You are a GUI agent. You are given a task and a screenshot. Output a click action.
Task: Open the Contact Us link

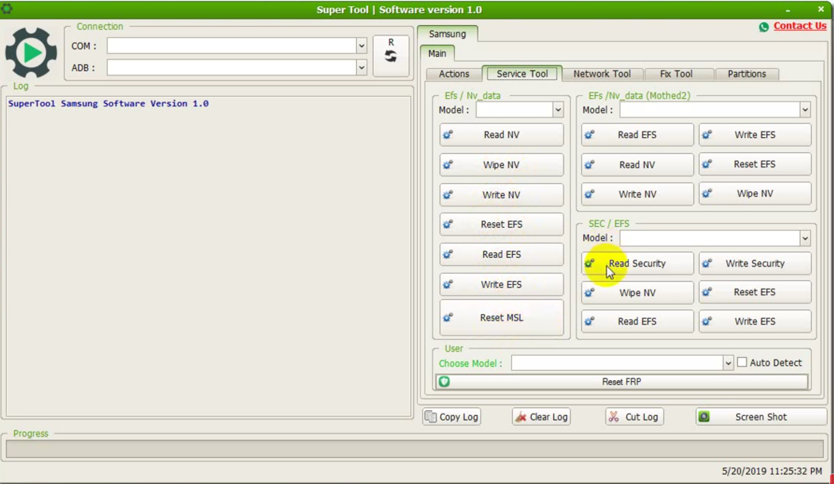[800, 26]
